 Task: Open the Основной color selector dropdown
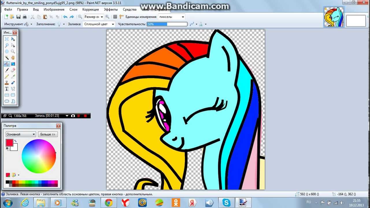click(x=21, y=134)
